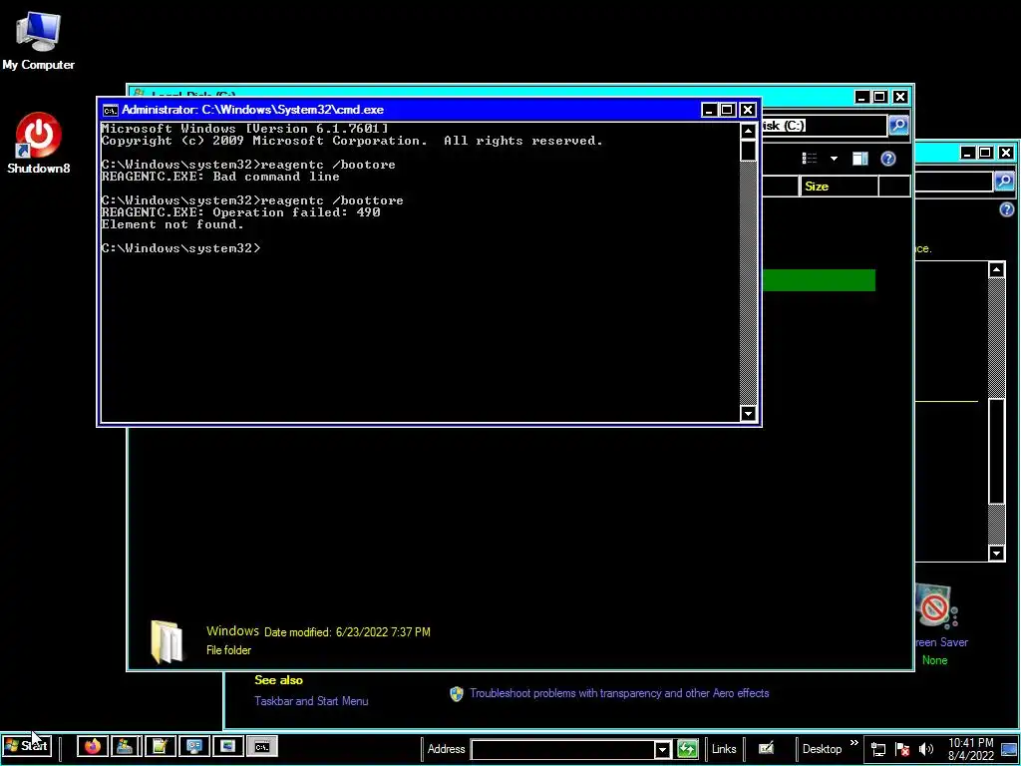Open help icon in the Personalization window
The image size is (1021, 766).
[1007, 209]
